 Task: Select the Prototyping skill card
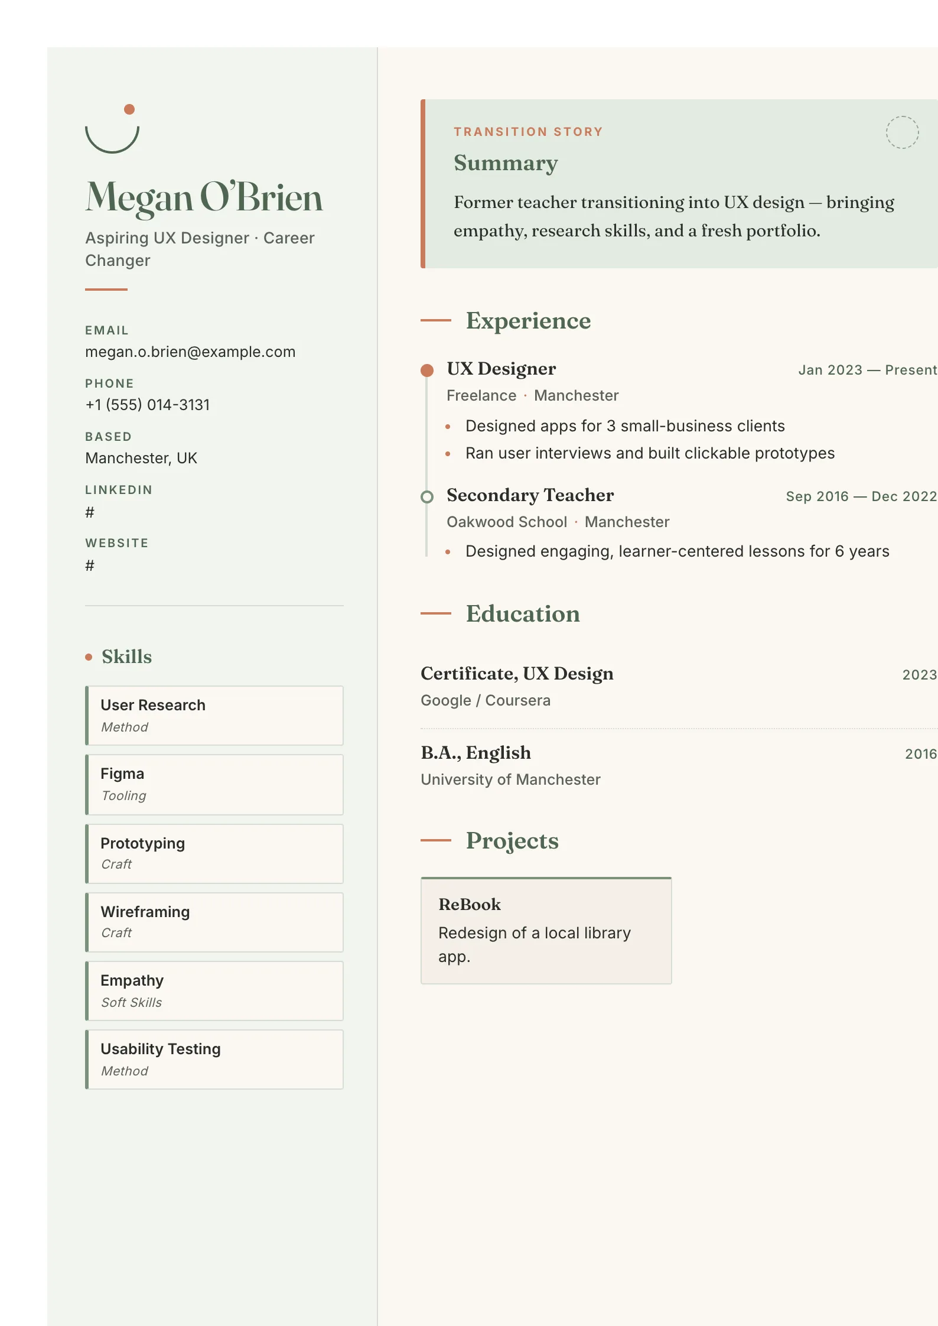[x=214, y=854]
